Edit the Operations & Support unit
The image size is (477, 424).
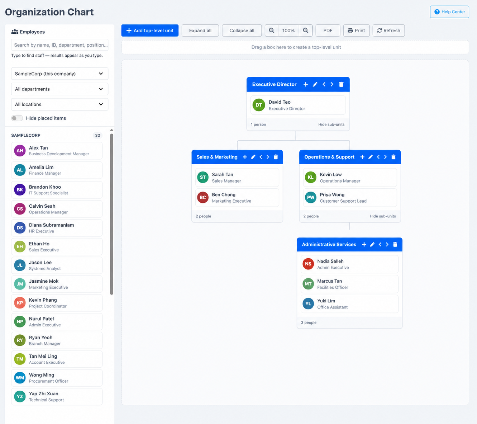[371, 157]
